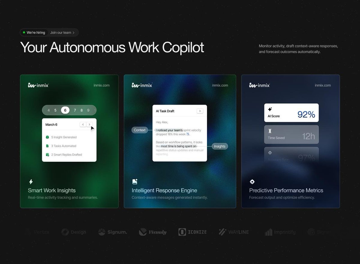
Task: Open inmix.com link on the blue card
Action: [x=323, y=85]
